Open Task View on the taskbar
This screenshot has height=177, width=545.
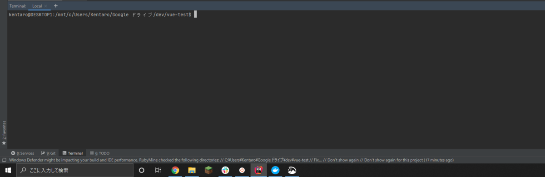click(158, 170)
